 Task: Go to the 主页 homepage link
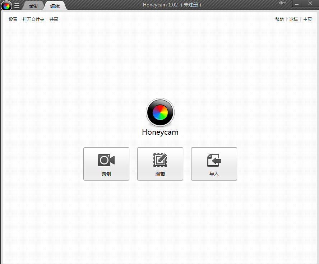308,19
